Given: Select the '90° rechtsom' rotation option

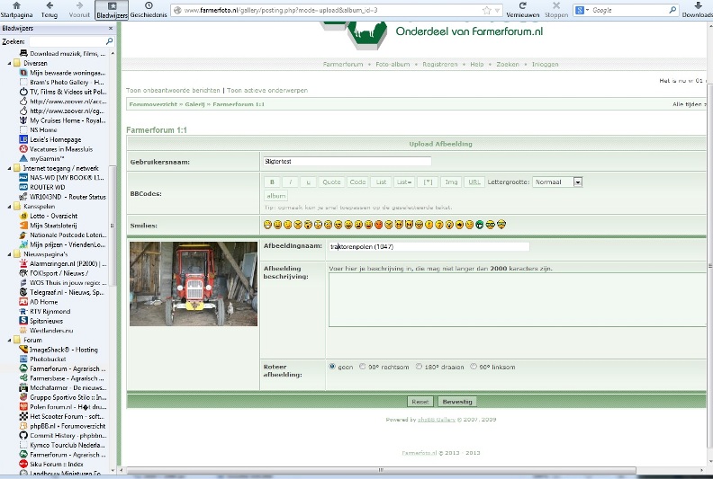Looking at the screenshot, I should pyautogui.click(x=363, y=367).
